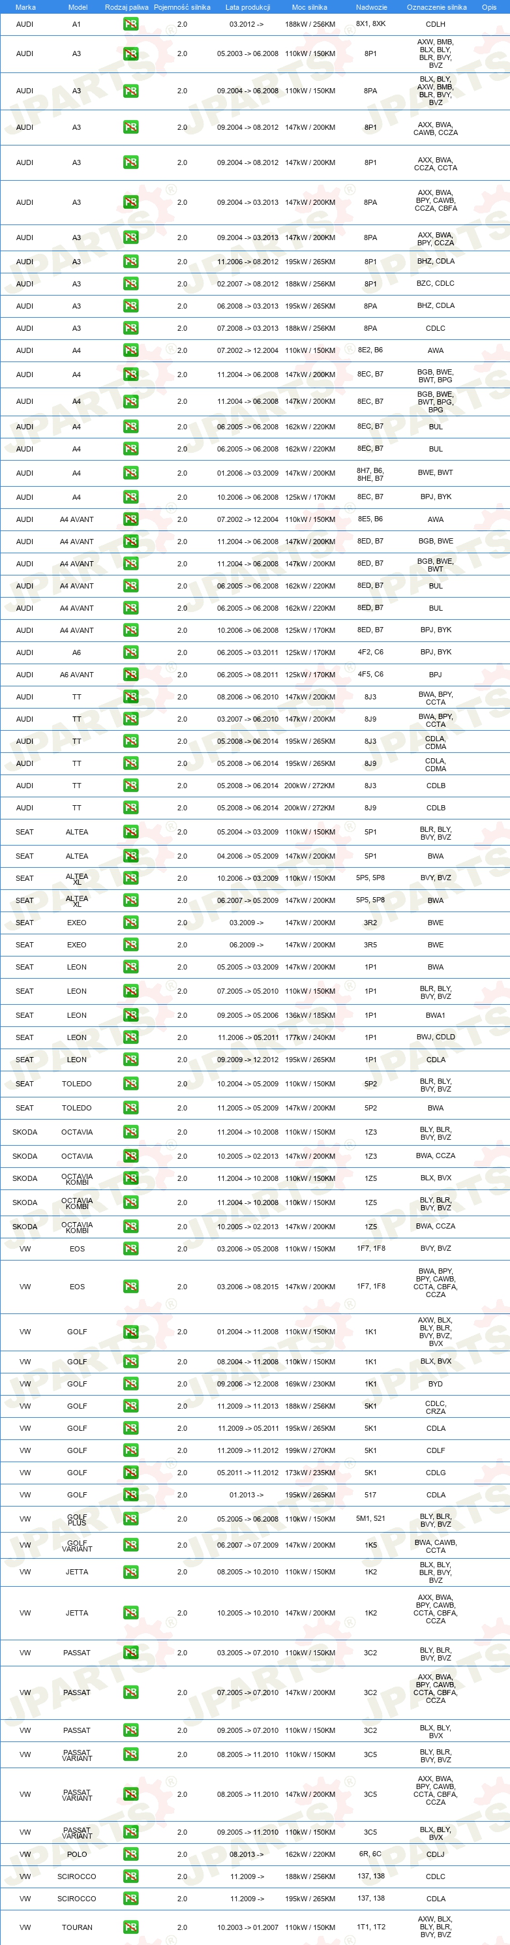
Task: Click the power cell 136kW / 185KM
Action: 310,1015
